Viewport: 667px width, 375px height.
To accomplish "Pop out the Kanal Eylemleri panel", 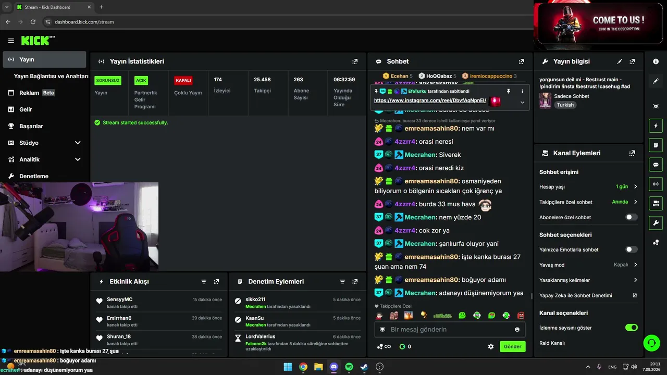I will pos(632,153).
